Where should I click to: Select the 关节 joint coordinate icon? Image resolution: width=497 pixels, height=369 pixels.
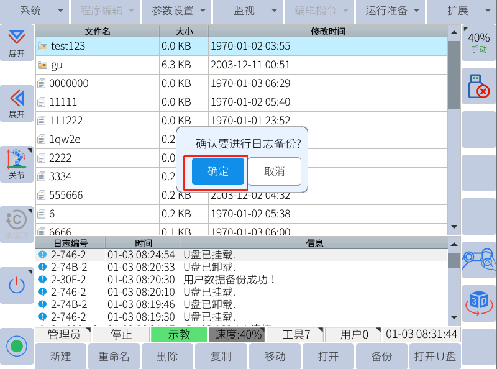point(17,165)
